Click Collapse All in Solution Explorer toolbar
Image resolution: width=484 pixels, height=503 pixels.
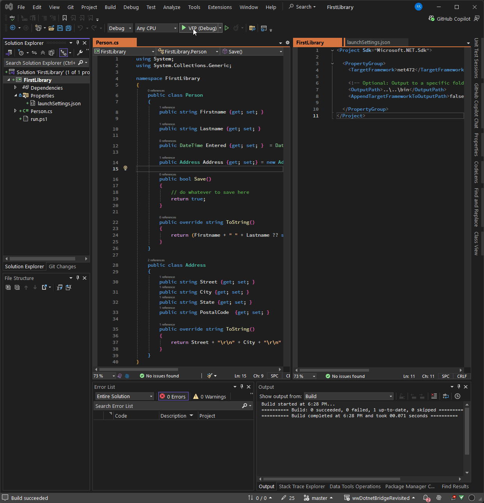(x=43, y=53)
